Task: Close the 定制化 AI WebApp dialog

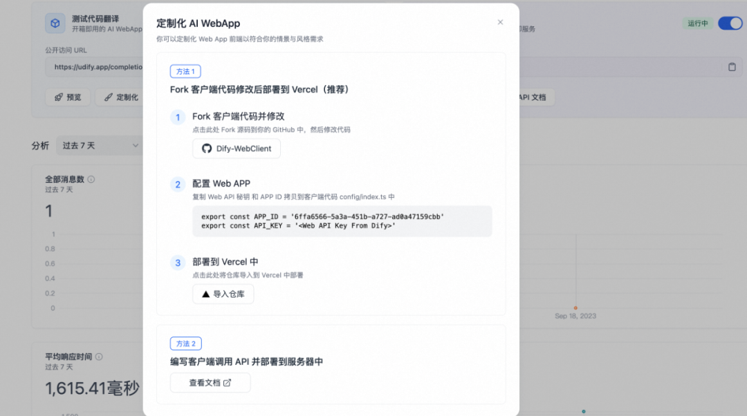Action: click(x=500, y=22)
